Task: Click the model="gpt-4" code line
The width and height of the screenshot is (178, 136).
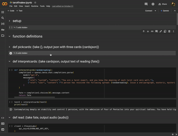Action: click(x=31, y=75)
